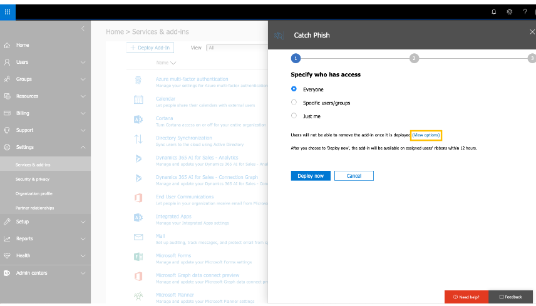Click the Need help? button
Screen dimensions: 536x306
[466, 297]
